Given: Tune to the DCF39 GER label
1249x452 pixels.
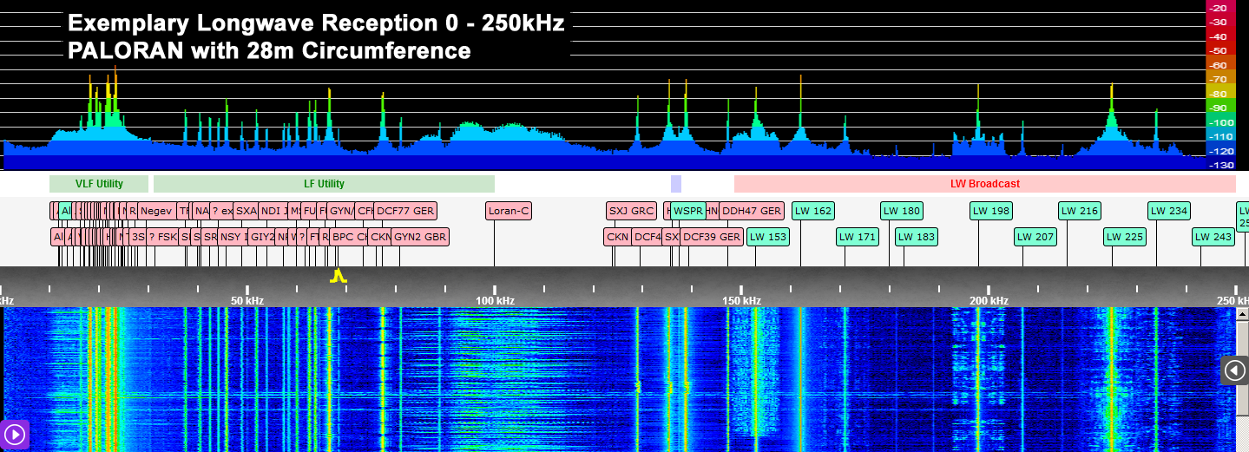Looking at the screenshot, I should (712, 236).
